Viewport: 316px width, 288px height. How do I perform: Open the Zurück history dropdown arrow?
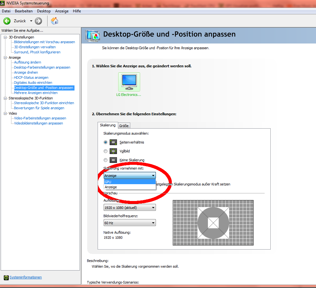coord(31,21)
